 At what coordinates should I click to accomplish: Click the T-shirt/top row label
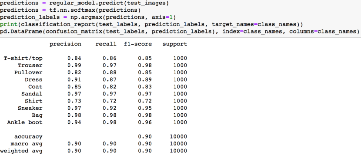click(x=23, y=58)
